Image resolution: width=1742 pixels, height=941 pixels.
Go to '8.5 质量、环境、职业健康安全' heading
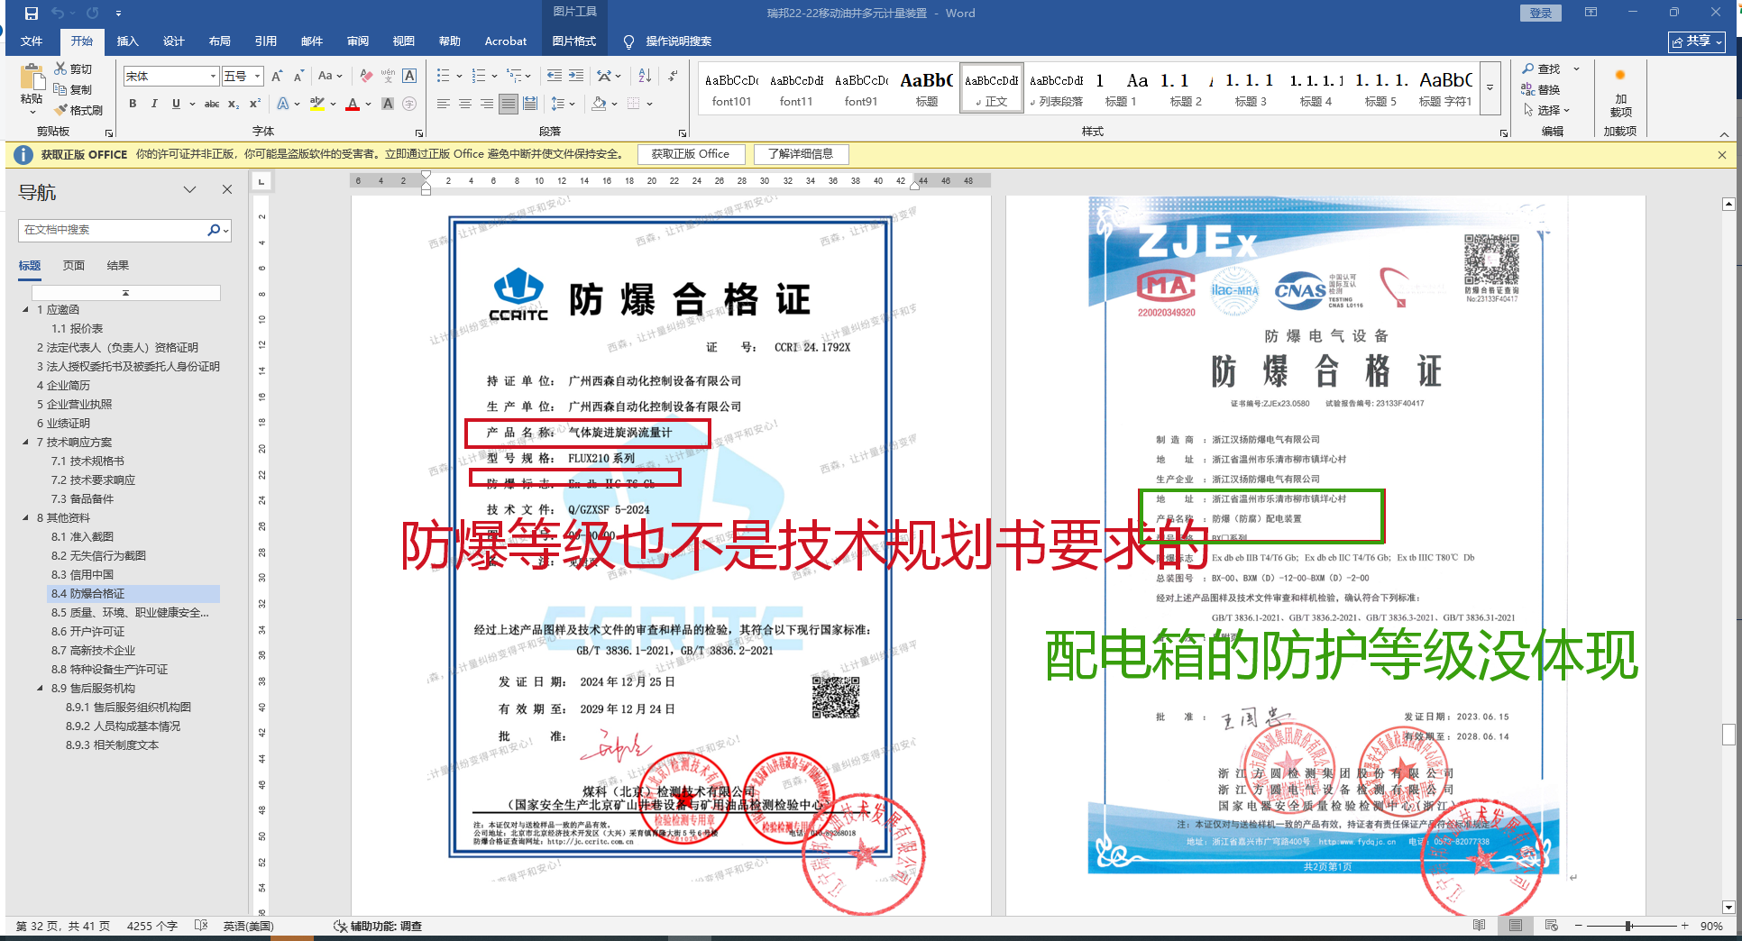click(x=130, y=613)
